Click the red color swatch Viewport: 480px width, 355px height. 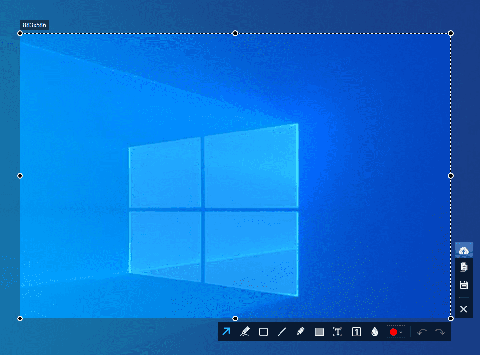tap(393, 332)
